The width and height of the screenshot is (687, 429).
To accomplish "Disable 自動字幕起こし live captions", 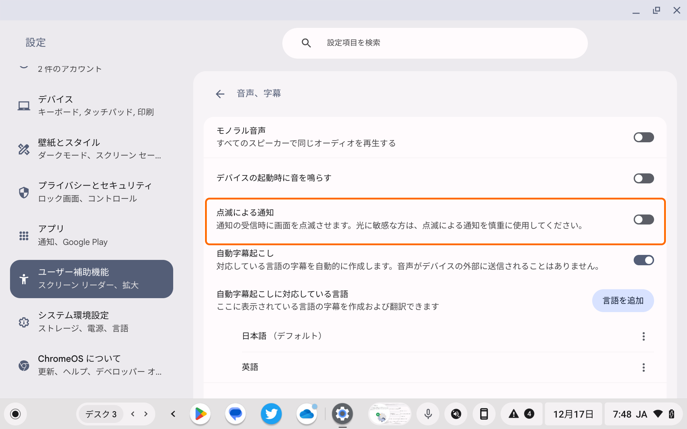I will [x=643, y=260].
